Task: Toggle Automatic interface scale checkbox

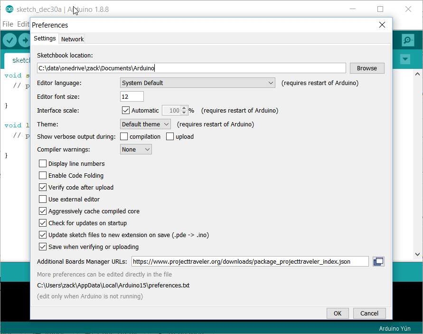Action: point(126,110)
